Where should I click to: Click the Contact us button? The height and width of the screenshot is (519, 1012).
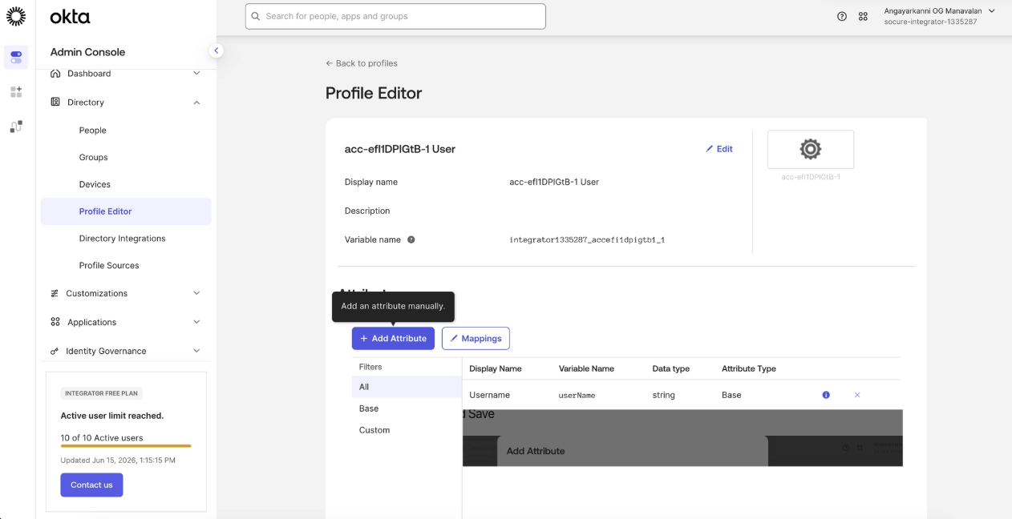point(91,485)
